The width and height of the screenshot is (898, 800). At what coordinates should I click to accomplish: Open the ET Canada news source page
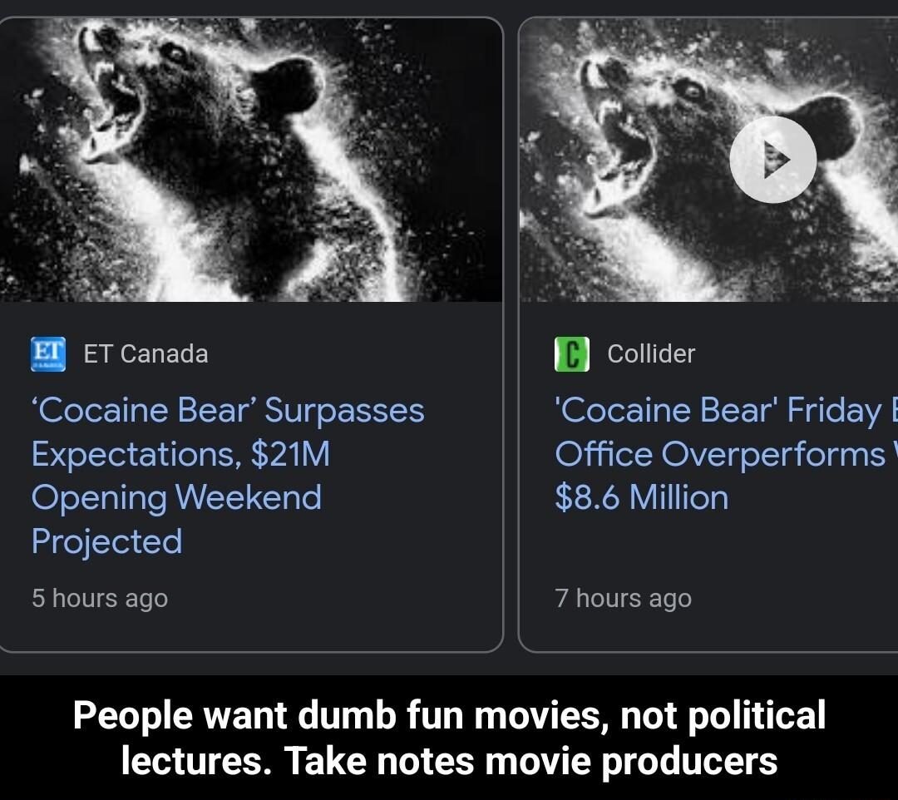tap(146, 353)
